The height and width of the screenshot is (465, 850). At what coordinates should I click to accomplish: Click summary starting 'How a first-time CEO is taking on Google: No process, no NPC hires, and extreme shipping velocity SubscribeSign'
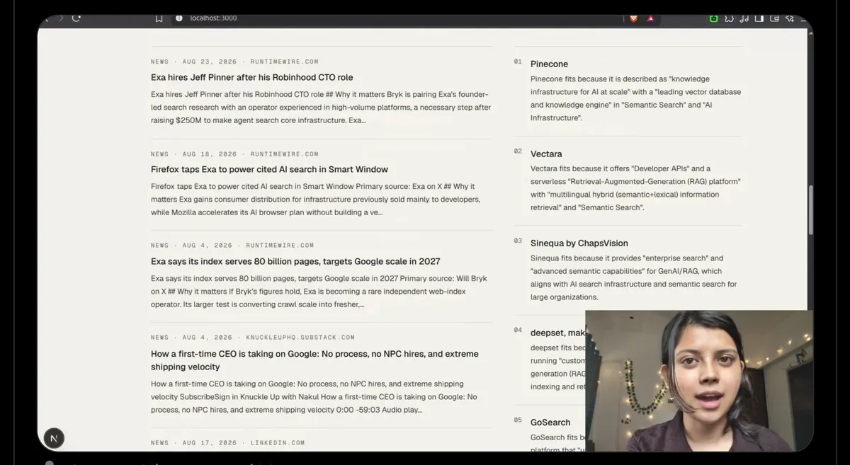coord(314,397)
